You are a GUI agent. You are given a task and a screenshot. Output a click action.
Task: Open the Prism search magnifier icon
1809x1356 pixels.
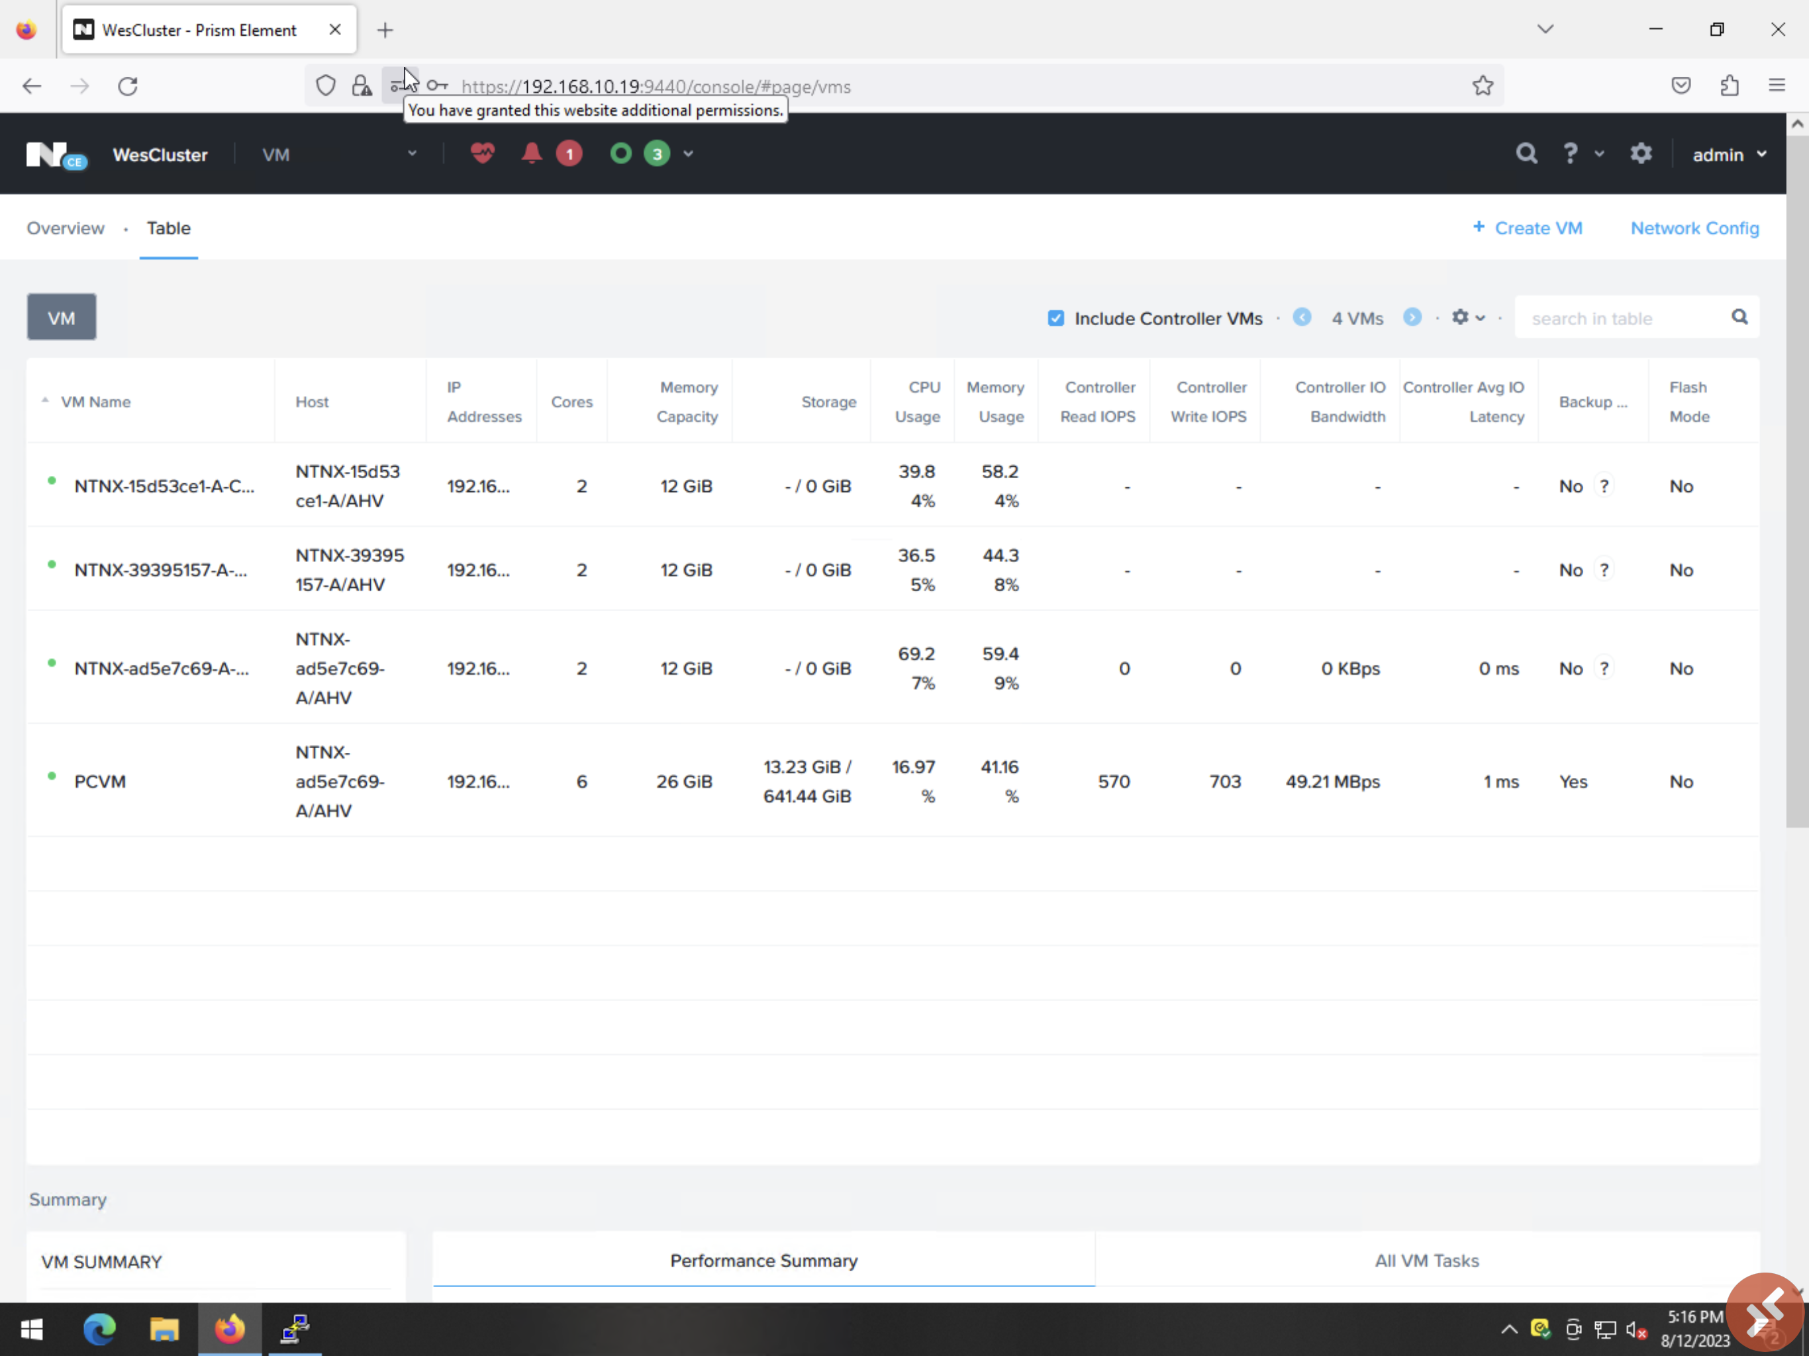click(1526, 154)
